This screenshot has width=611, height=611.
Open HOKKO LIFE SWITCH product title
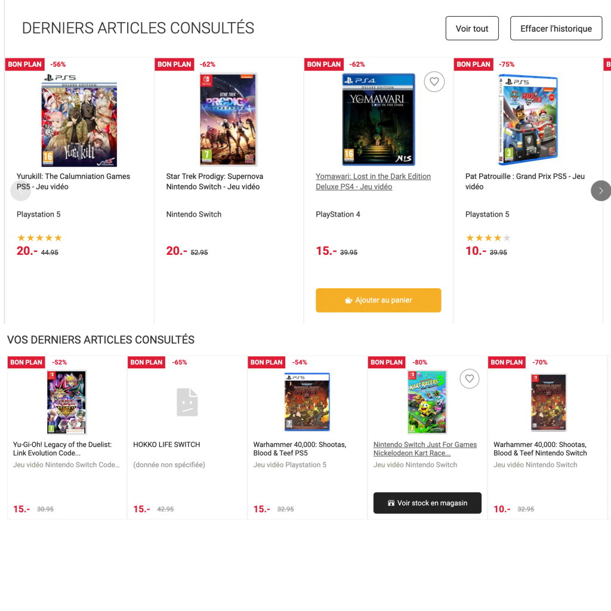tap(166, 445)
